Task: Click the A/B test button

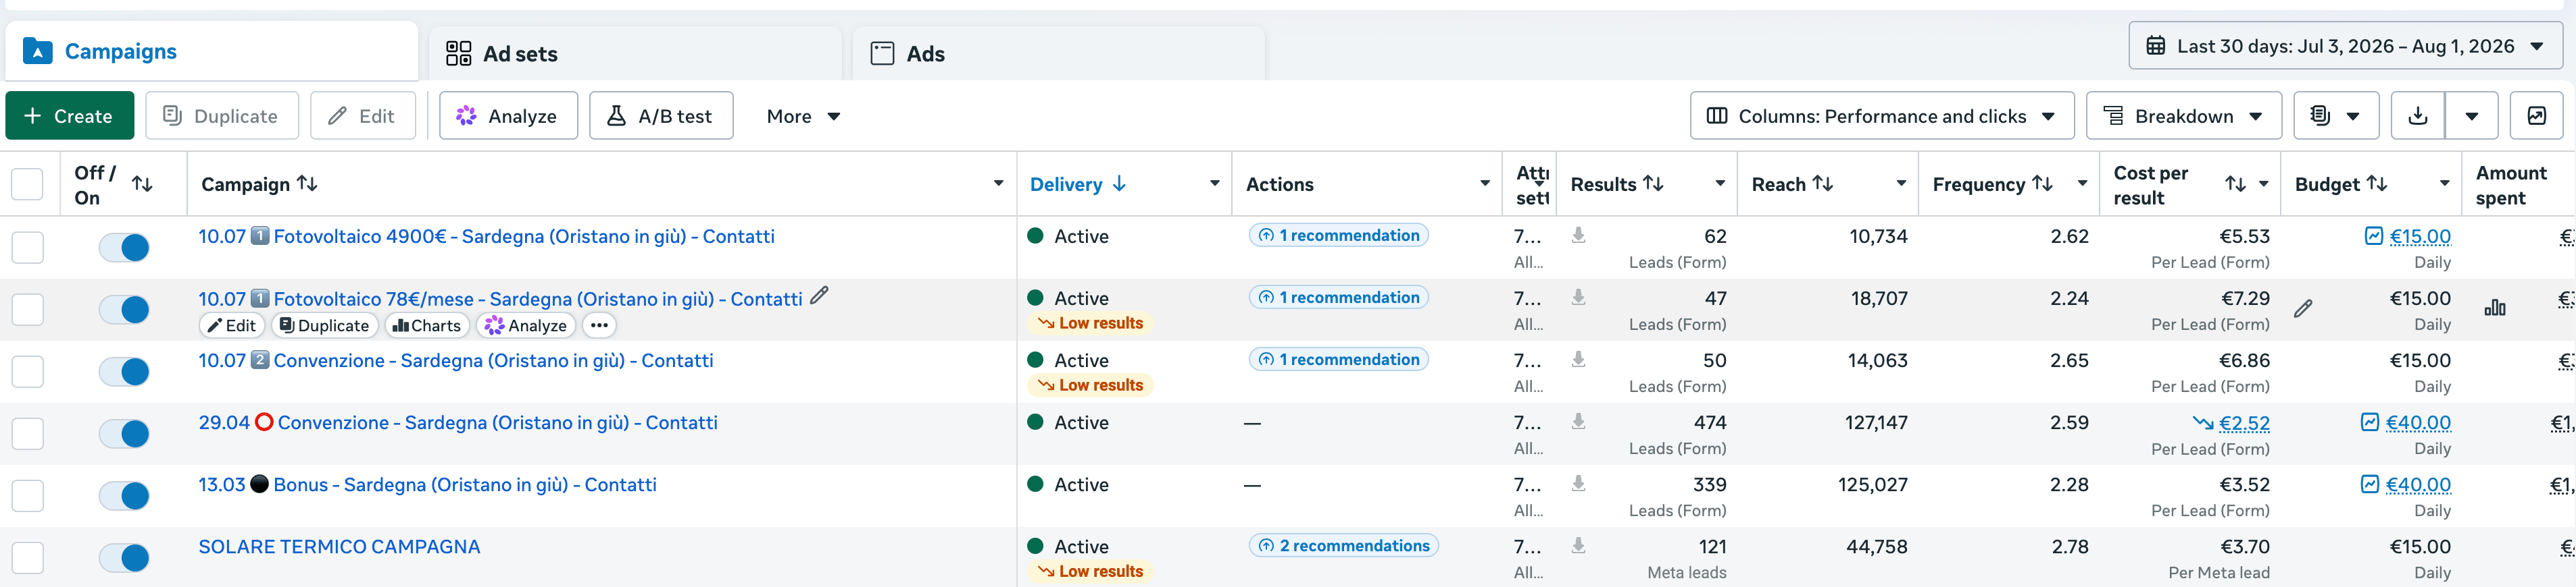Action: point(661,116)
